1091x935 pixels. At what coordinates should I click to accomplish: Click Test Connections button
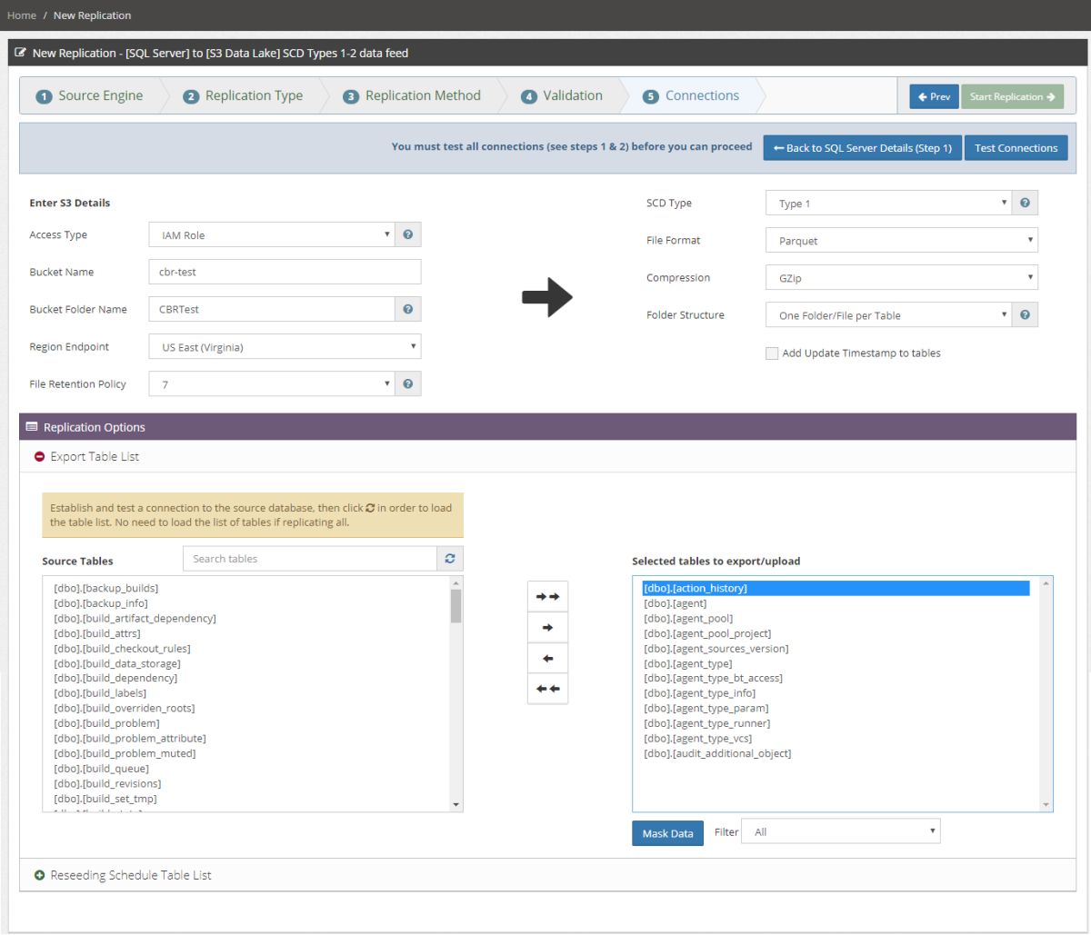[1016, 148]
